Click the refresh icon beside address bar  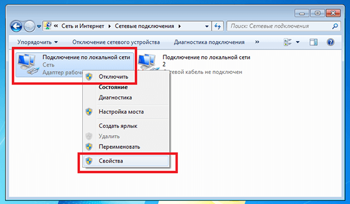218,26
